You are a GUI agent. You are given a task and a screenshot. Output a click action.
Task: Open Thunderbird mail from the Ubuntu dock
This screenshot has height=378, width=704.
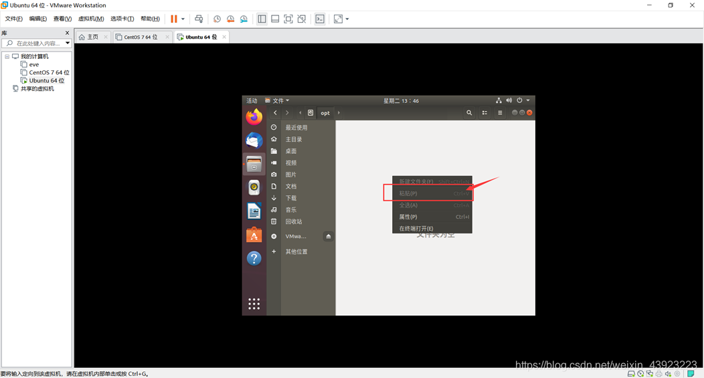click(x=254, y=140)
